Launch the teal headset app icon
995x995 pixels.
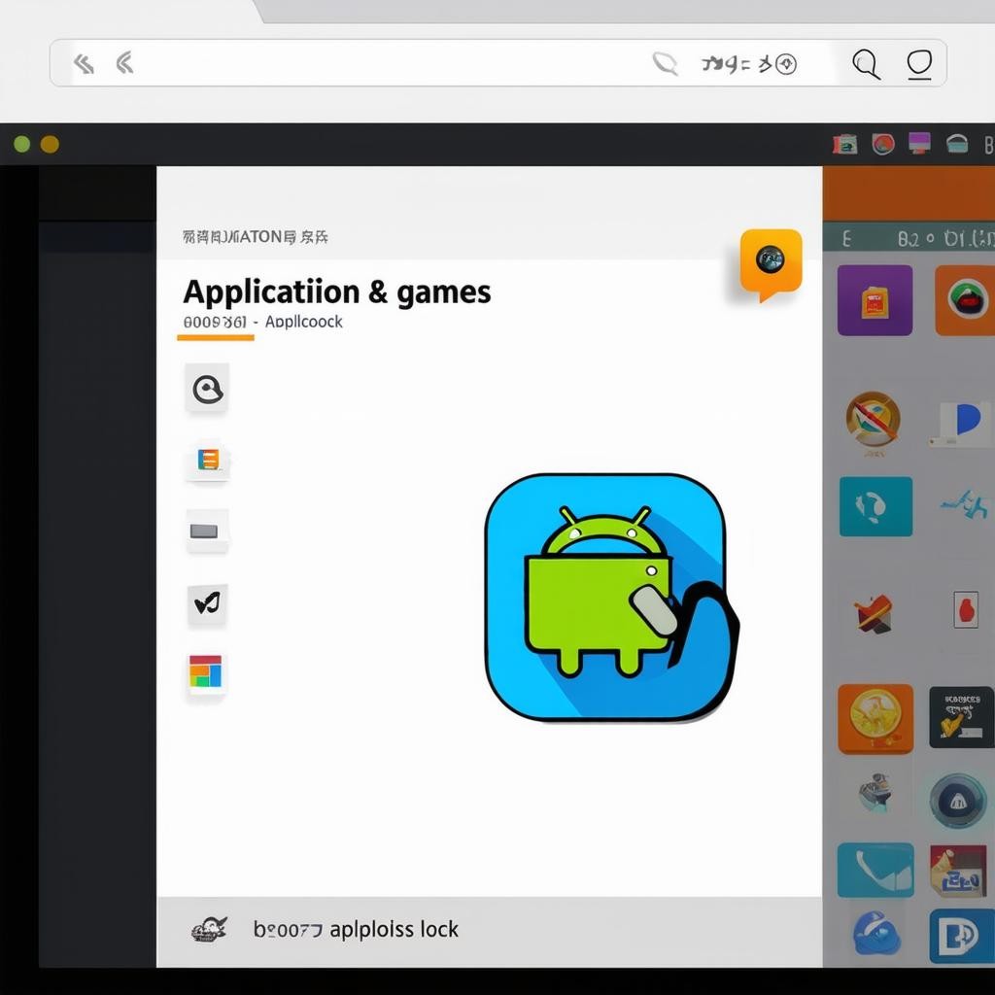tap(875, 506)
